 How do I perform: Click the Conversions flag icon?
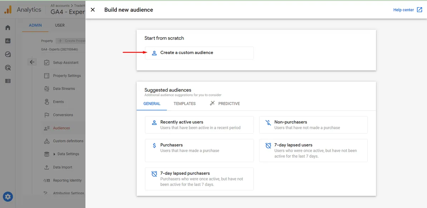click(47, 115)
